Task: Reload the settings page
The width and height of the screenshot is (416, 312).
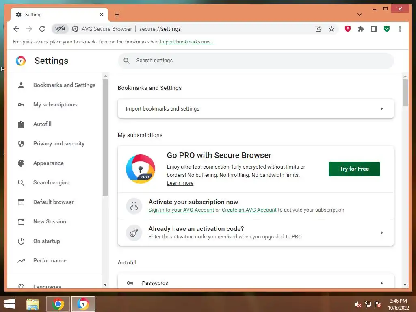Action: pos(42,29)
